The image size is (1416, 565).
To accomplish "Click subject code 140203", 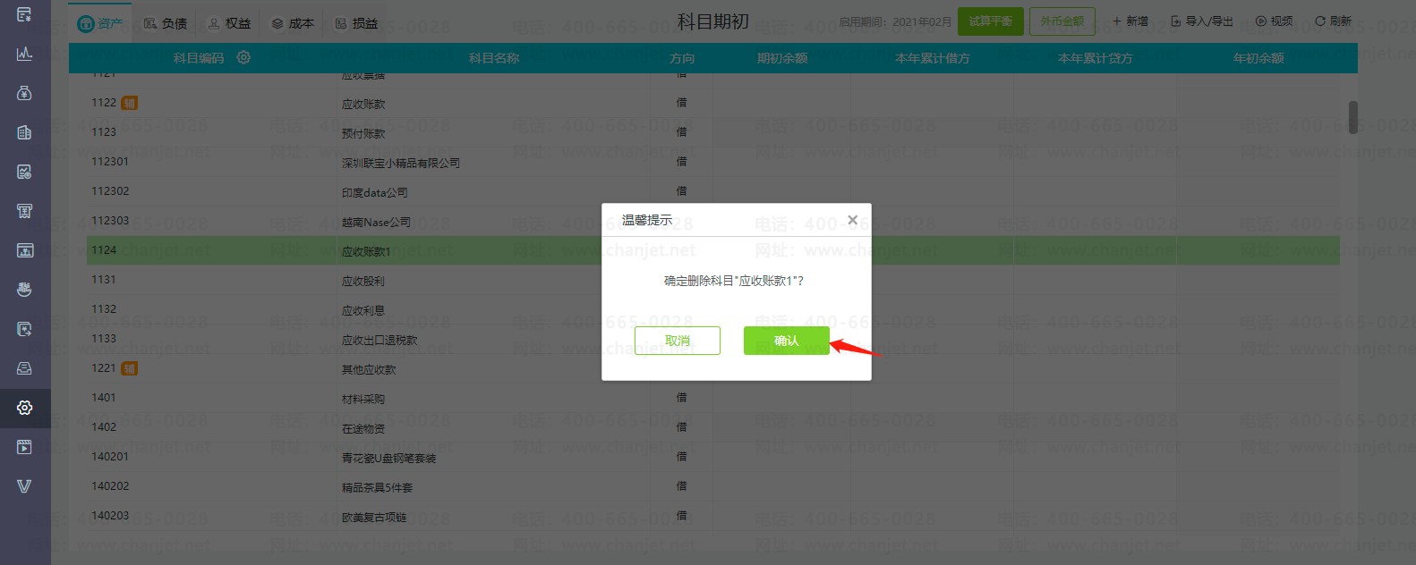I will coord(110,516).
